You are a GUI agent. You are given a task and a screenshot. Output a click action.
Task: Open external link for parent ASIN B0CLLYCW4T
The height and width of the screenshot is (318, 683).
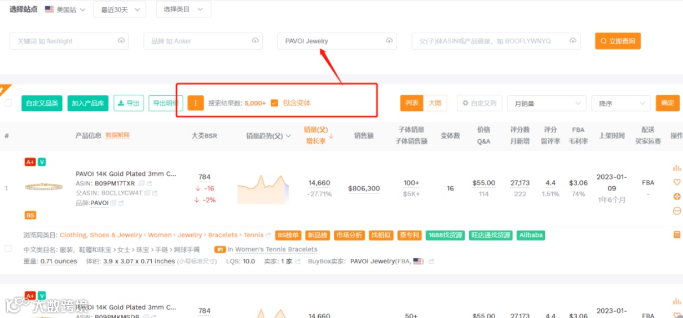pyautogui.click(x=155, y=193)
